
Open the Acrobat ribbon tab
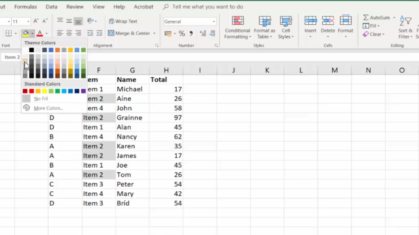pos(143,7)
